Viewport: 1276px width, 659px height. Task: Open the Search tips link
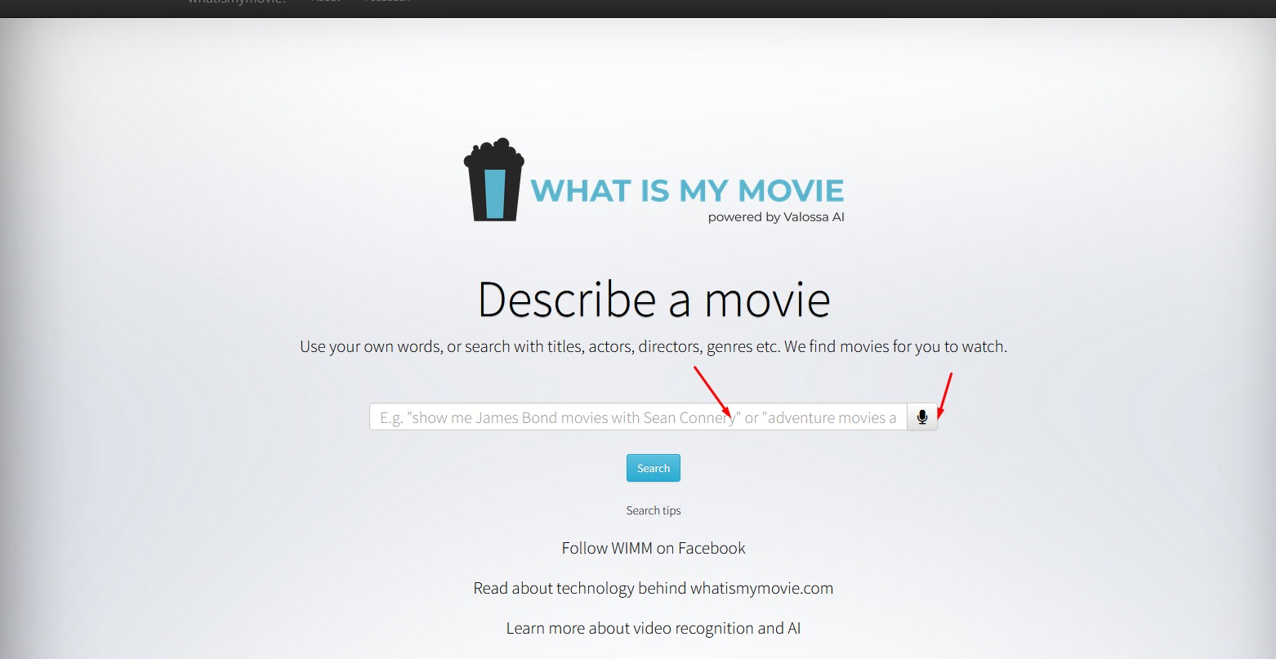click(x=653, y=510)
